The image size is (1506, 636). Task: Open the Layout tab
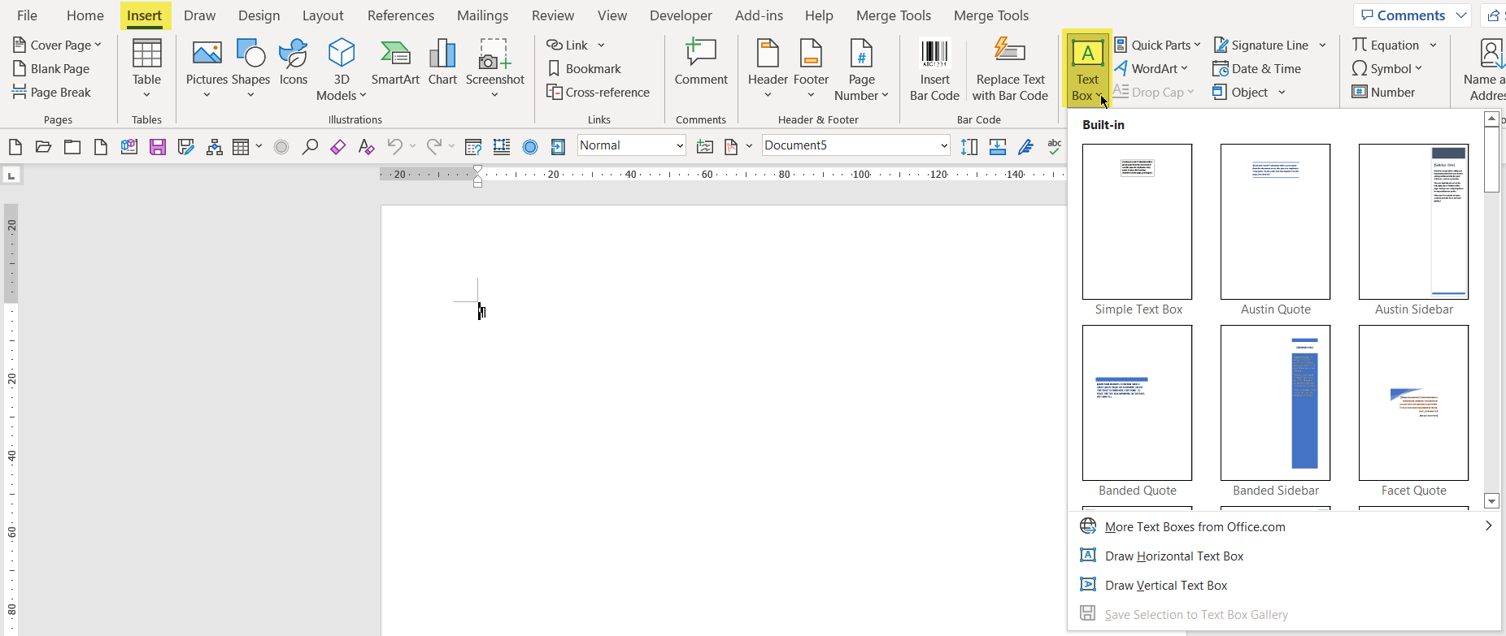point(323,15)
